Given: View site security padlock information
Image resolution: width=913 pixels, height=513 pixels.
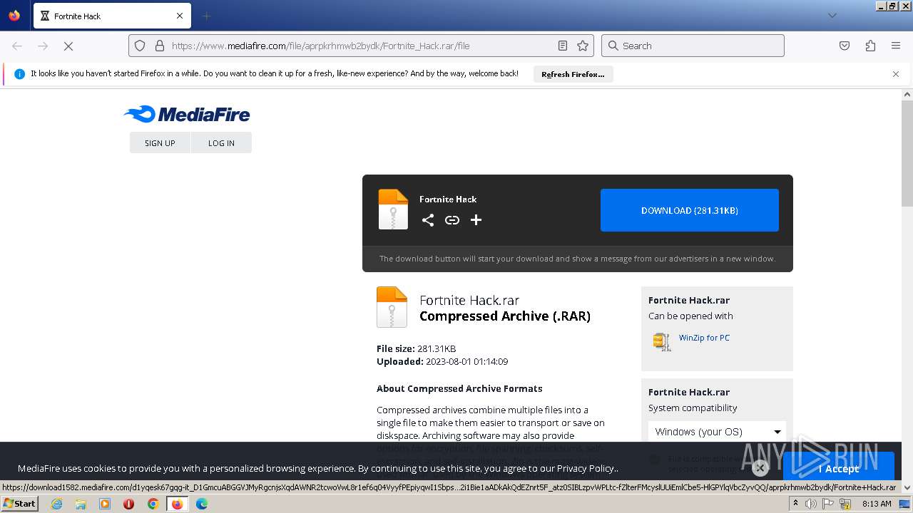Looking at the screenshot, I should (160, 46).
